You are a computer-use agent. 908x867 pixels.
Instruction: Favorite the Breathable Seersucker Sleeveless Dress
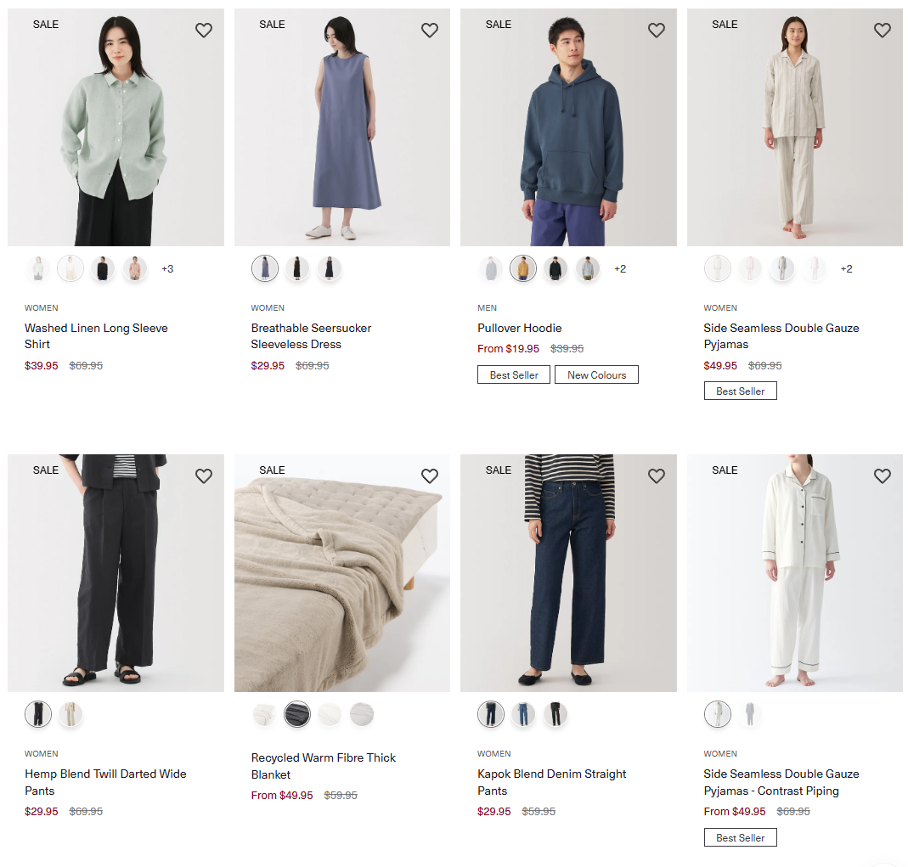[430, 31]
